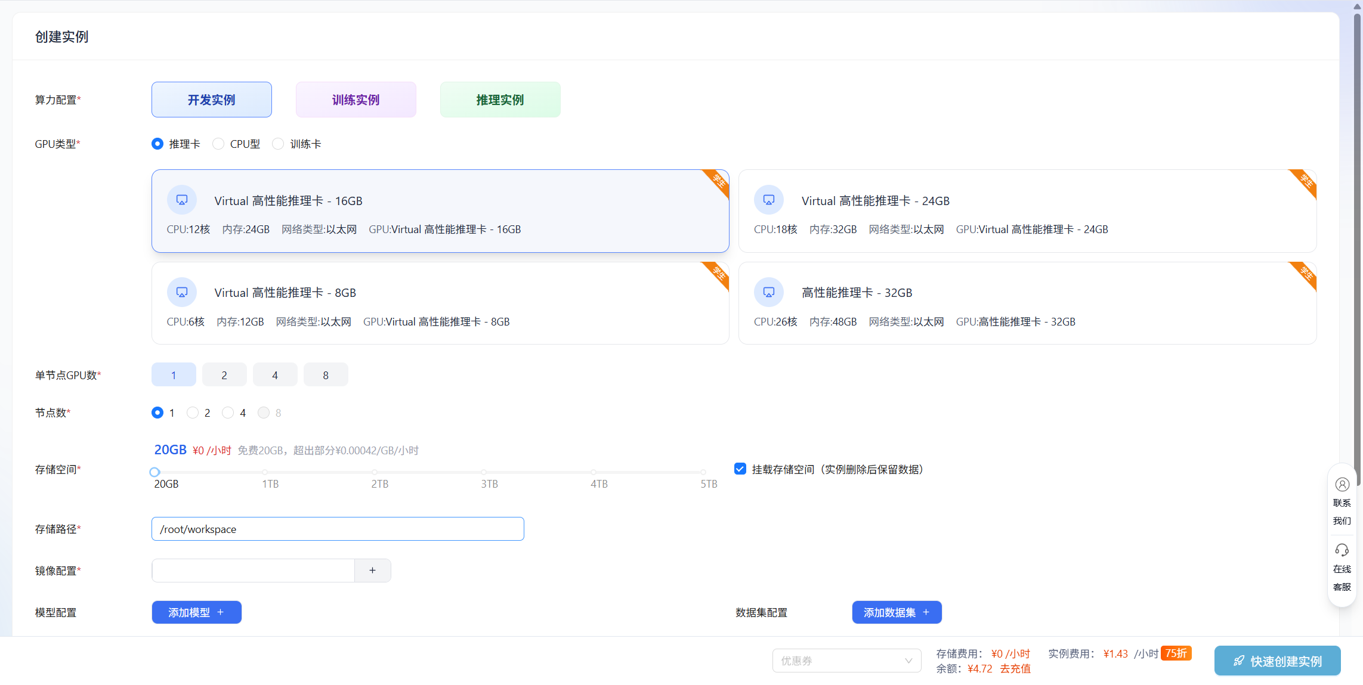
Task: Open the 优惠券 coupon dropdown
Action: pos(846,661)
